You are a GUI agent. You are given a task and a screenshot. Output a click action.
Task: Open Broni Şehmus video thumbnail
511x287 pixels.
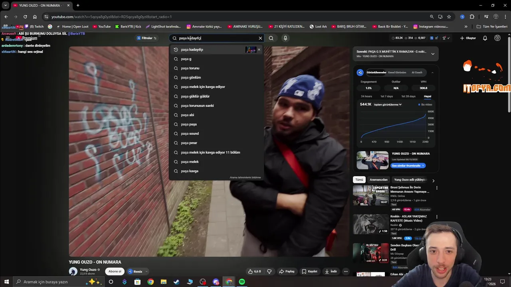tap(370, 195)
